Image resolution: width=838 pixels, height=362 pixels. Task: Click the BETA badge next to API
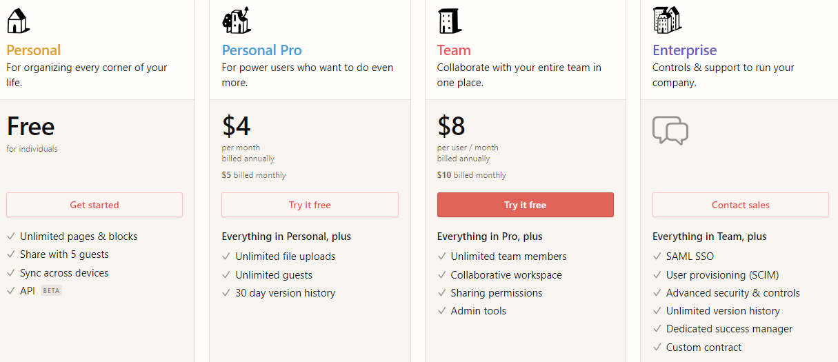(52, 291)
